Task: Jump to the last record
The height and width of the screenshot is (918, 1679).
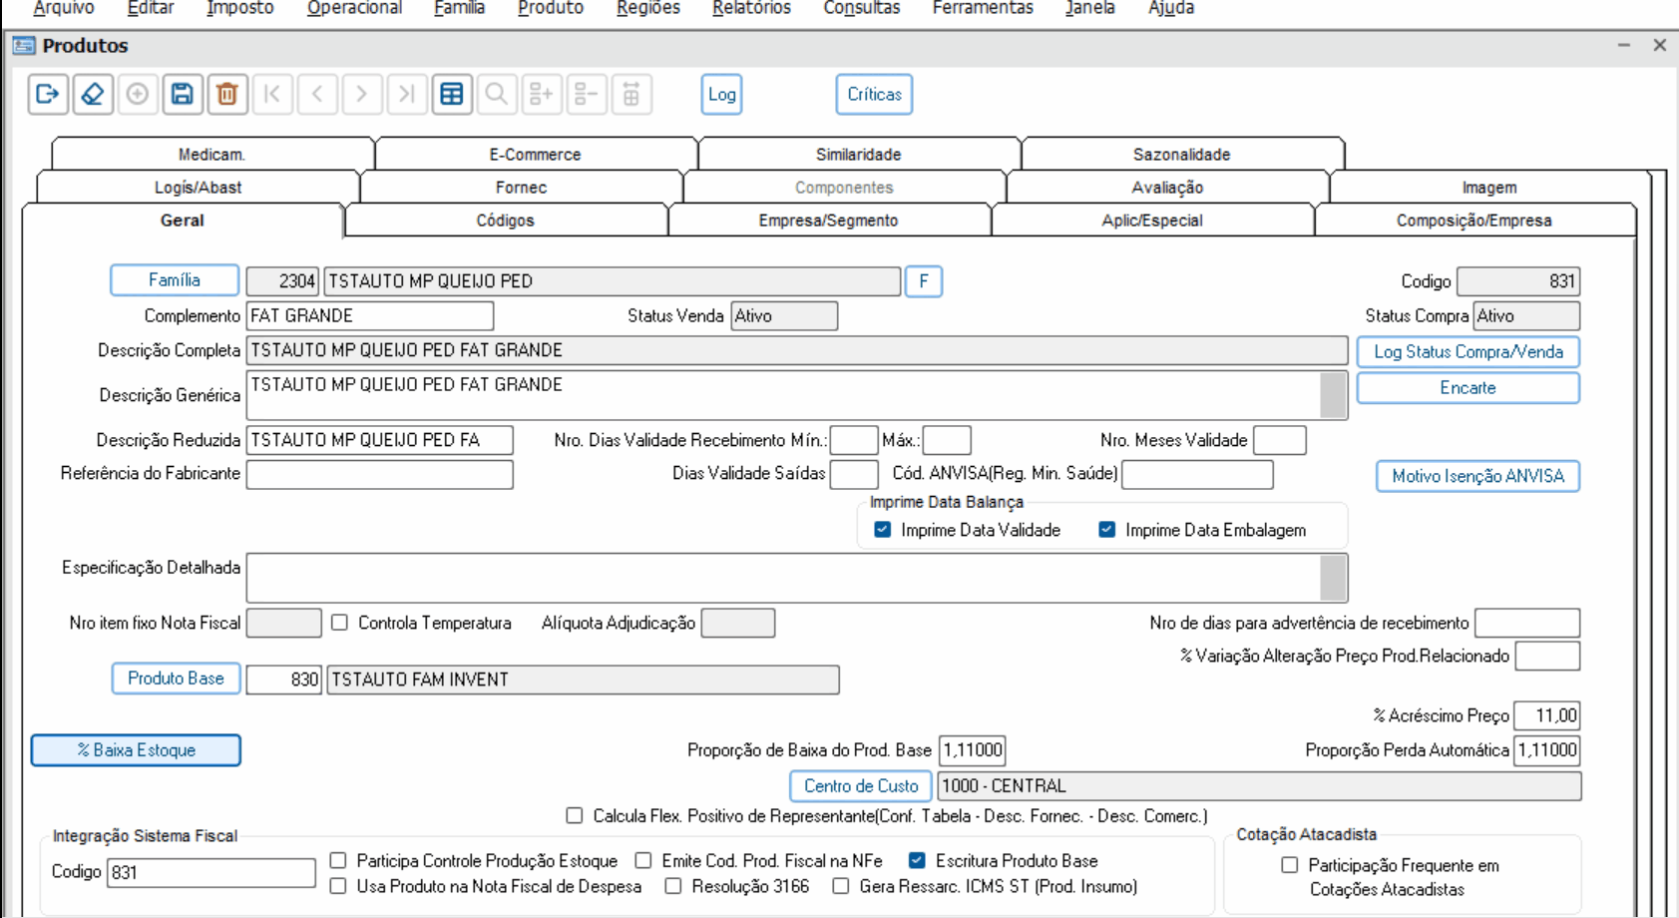Action: coord(407,95)
